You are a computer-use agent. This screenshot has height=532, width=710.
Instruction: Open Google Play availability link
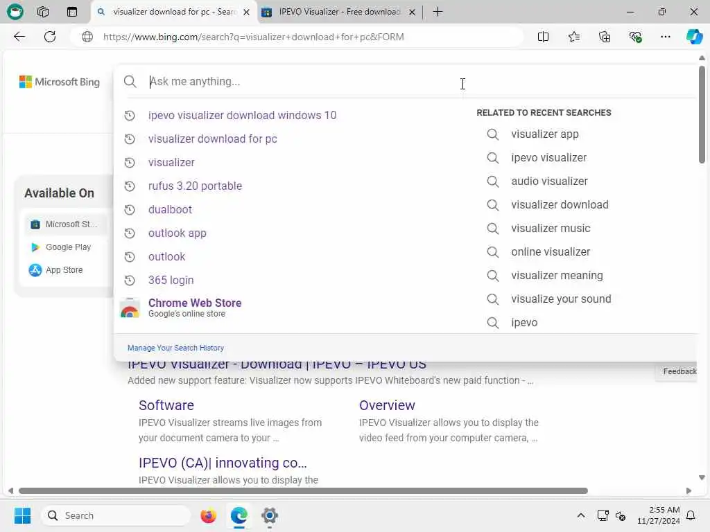click(61, 247)
